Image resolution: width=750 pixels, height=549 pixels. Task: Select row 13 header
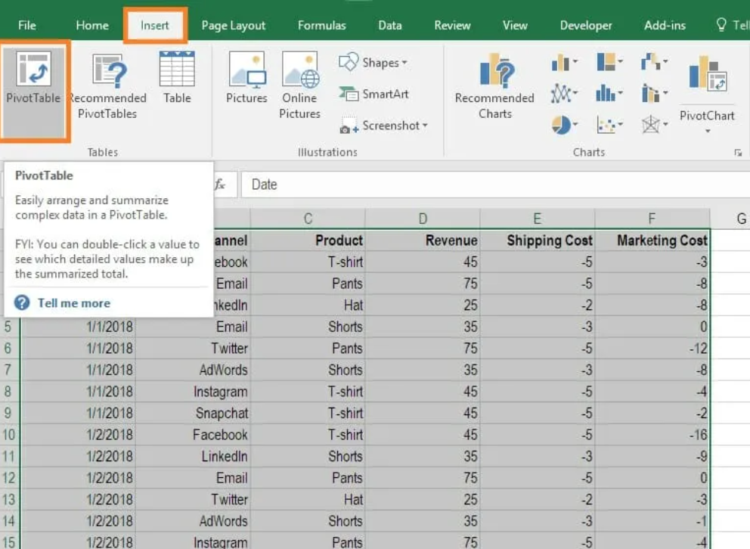(8, 499)
